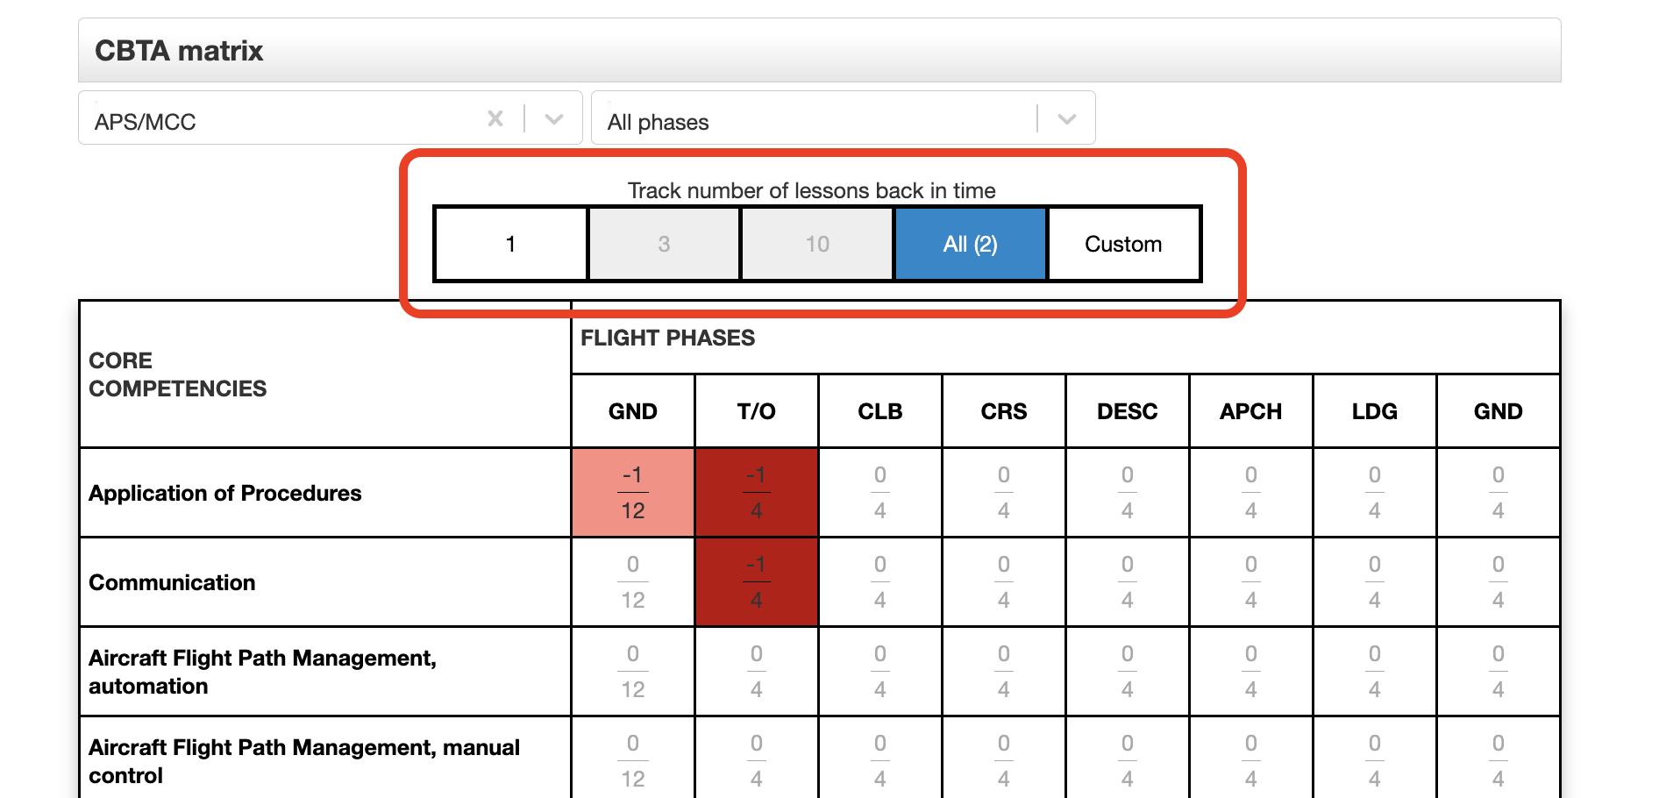This screenshot has height=798, width=1659.
Task: Click dark red T/O cell for Communication
Action: click(756, 582)
